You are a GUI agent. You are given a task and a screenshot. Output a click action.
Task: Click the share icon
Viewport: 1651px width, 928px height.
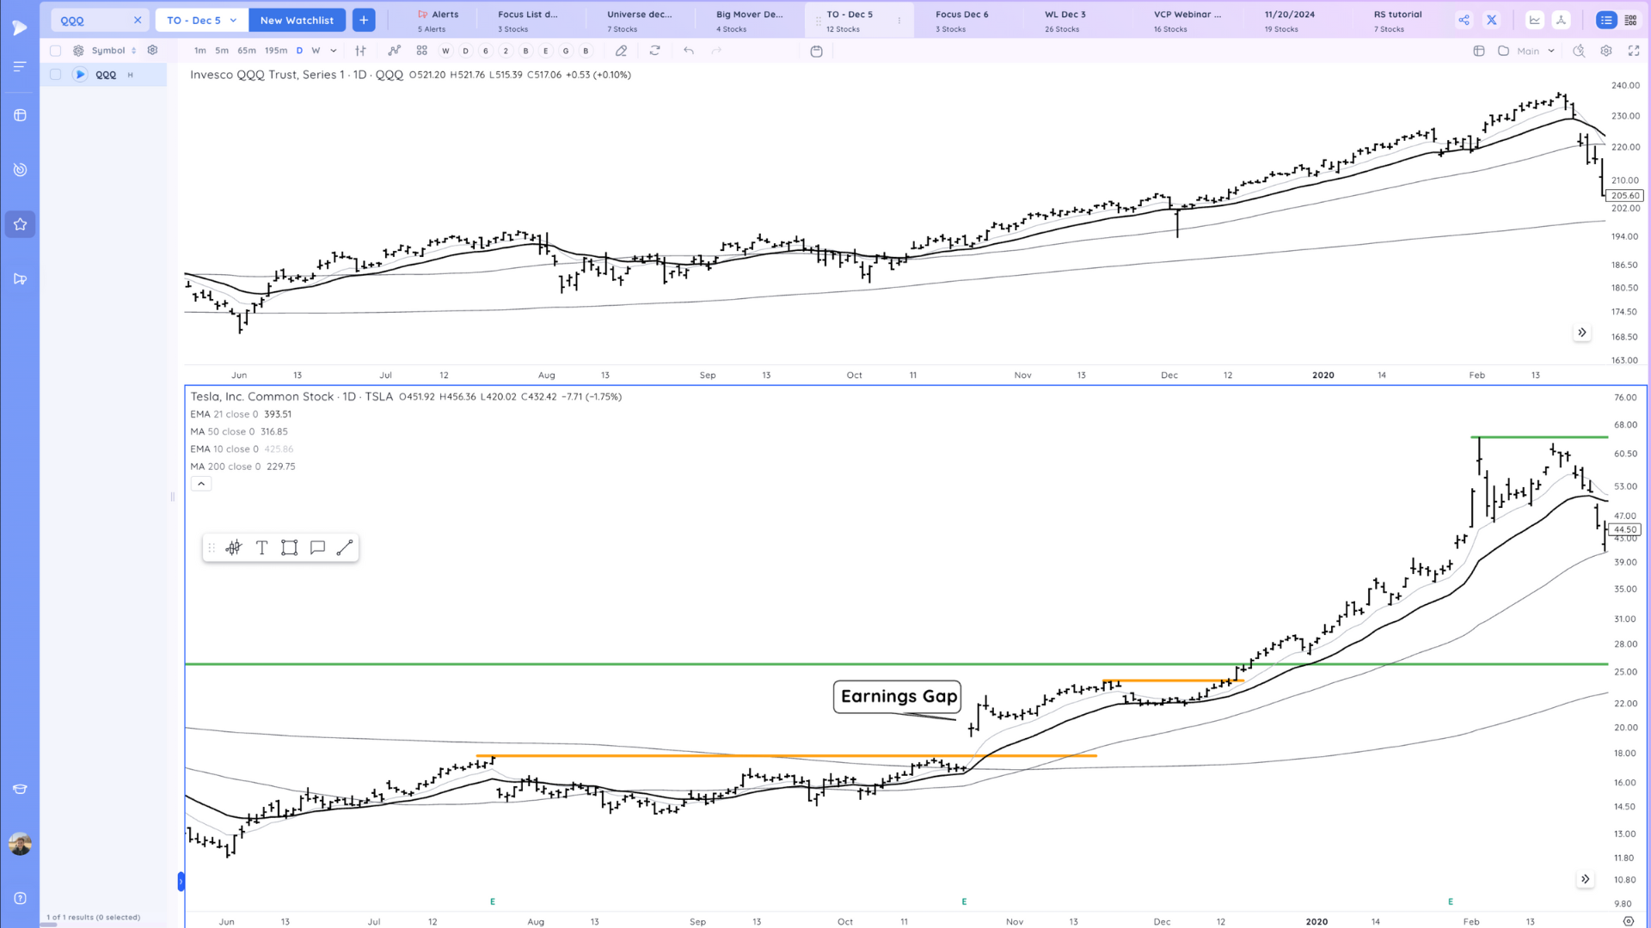[x=1464, y=20]
